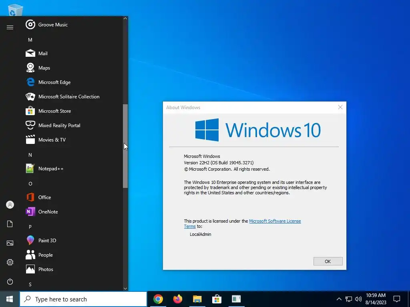
Task: Open the Maps app icon
Action: coord(30,68)
